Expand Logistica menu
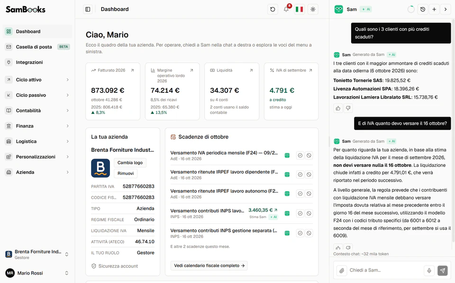The height and width of the screenshot is (283, 455). click(37, 141)
